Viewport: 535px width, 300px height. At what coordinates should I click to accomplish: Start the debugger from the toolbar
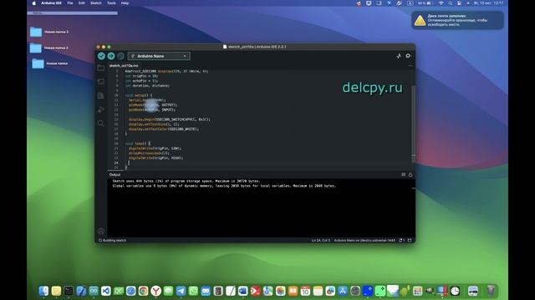coord(120,56)
